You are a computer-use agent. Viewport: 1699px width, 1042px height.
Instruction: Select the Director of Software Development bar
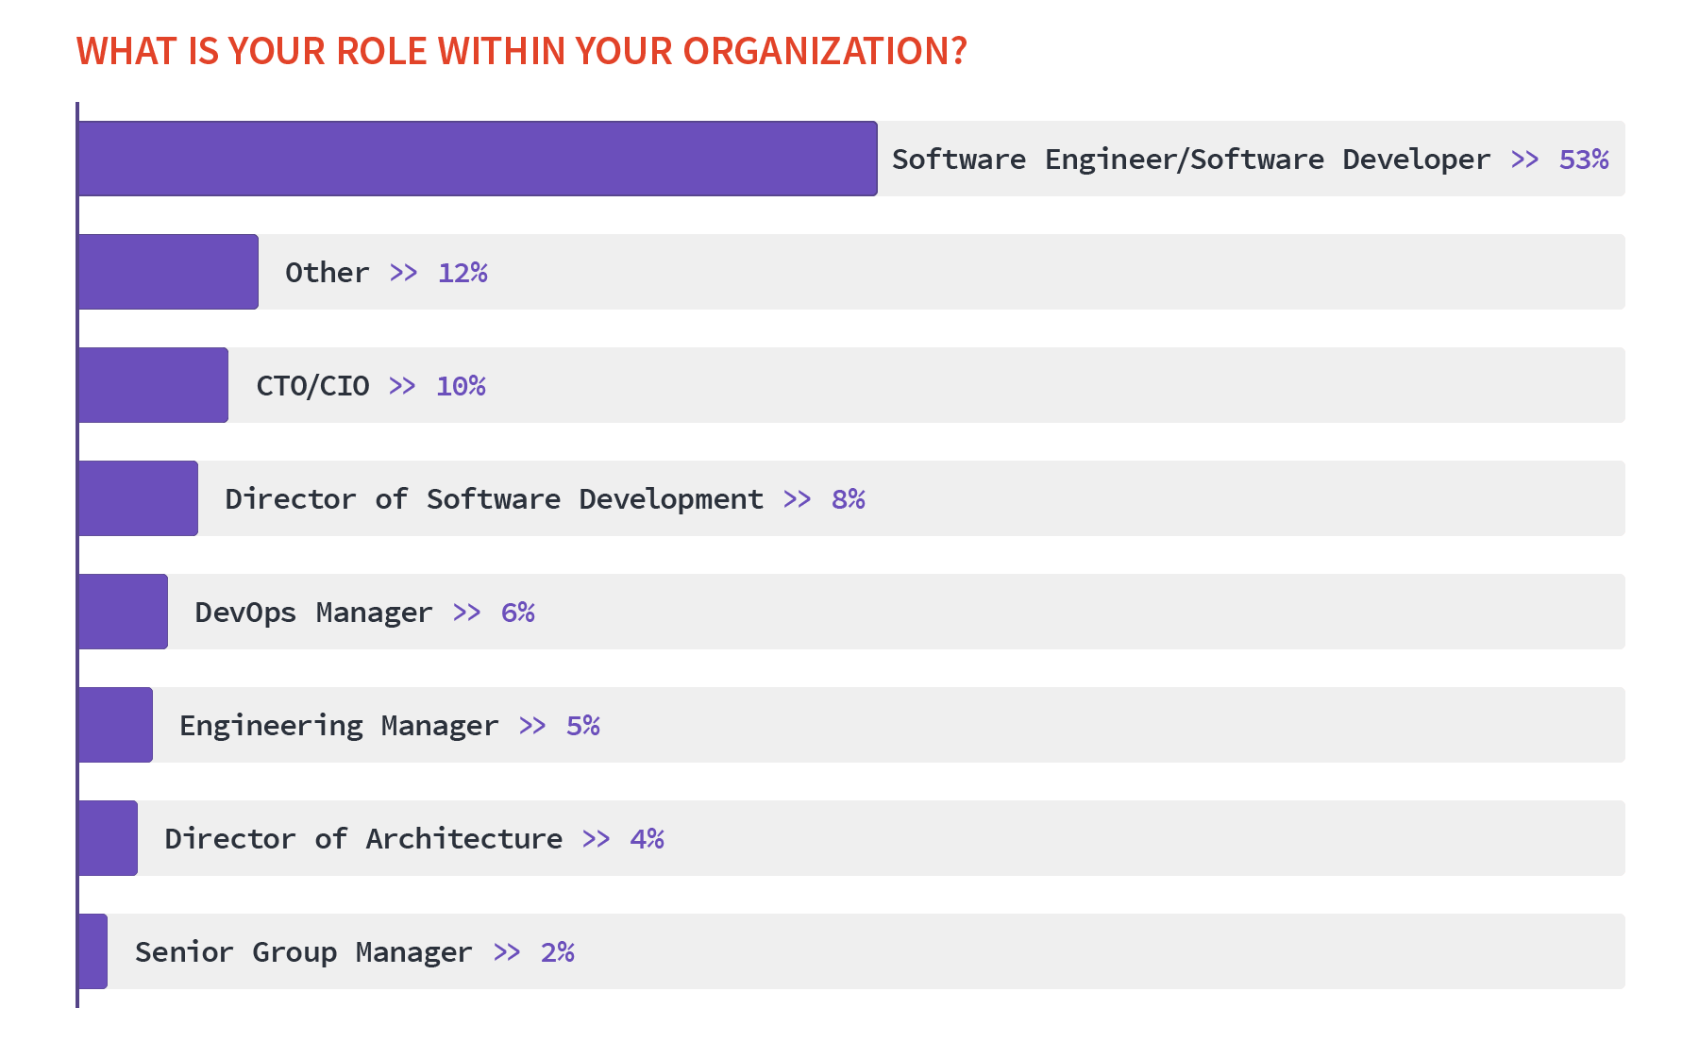coord(137,498)
